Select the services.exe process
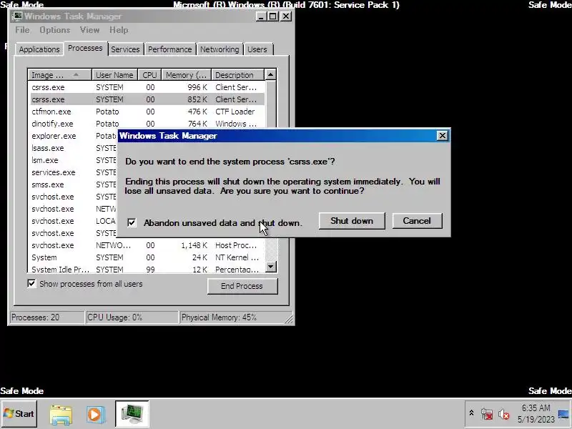Image resolution: width=572 pixels, height=429 pixels. click(x=73, y=172)
